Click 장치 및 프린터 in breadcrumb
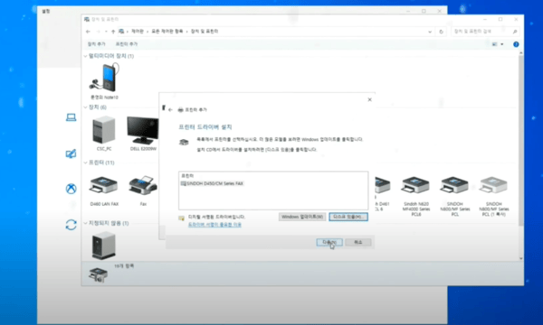Screen dimensions: 543x325 coord(205,32)
